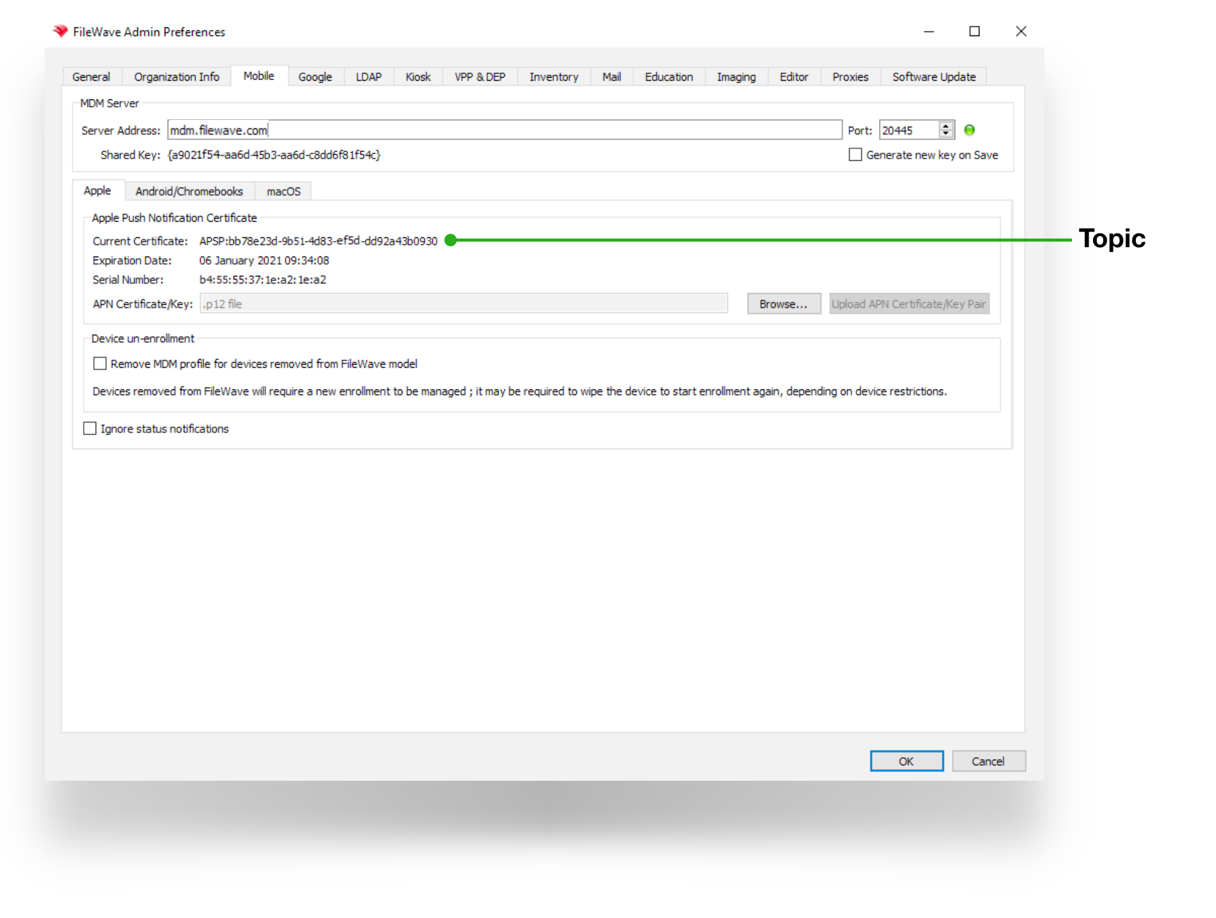
Task: Select the Inventory tab
Action: tap(553, 76)
